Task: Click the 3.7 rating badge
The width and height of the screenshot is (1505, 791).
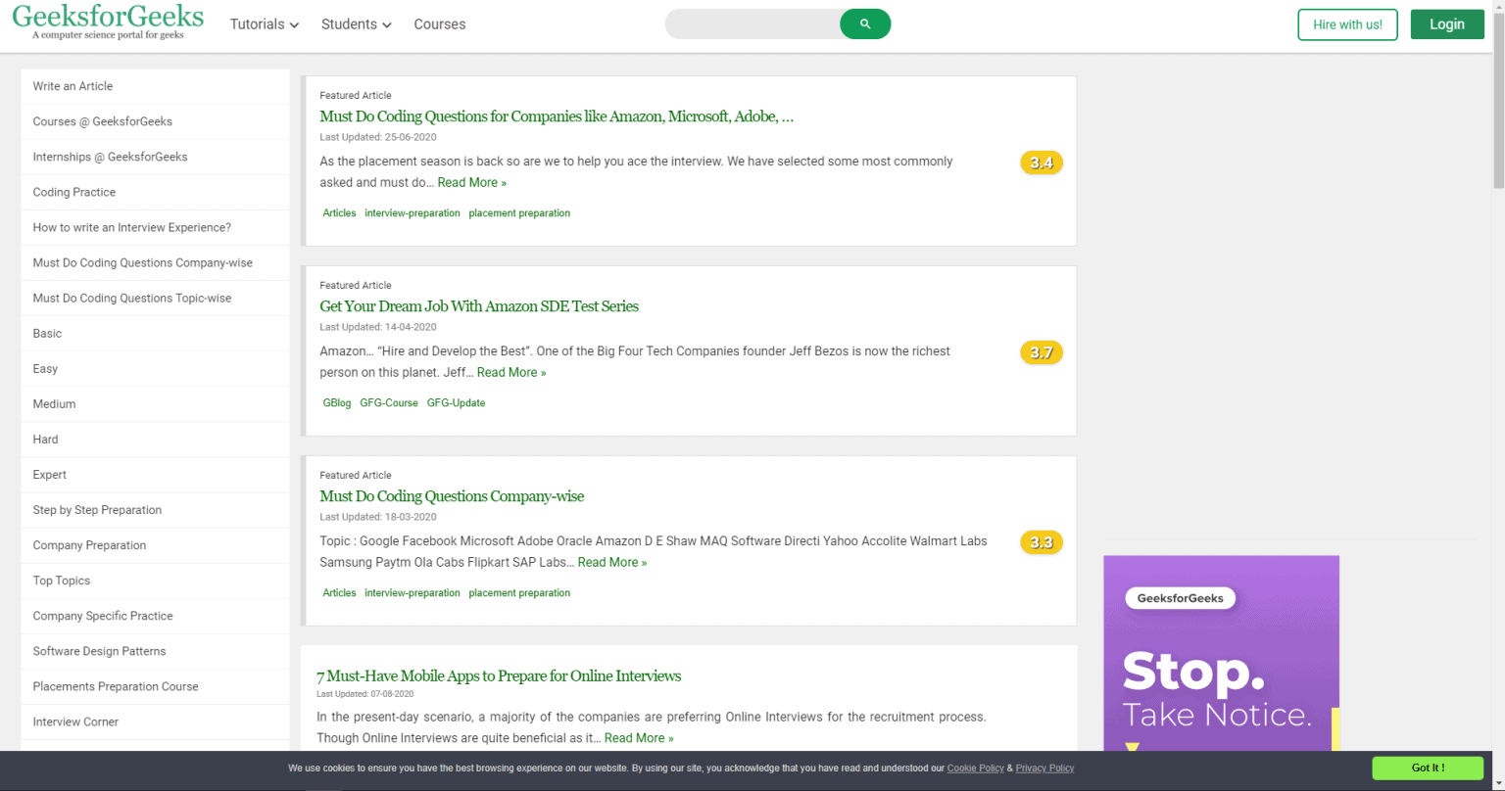Action: [1041, 352]
